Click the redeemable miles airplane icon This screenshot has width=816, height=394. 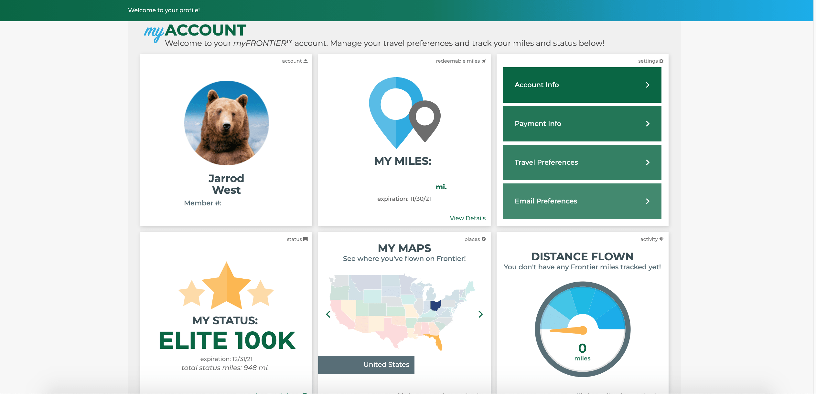point(484,61)
